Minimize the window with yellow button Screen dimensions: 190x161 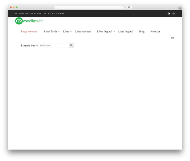14,7
